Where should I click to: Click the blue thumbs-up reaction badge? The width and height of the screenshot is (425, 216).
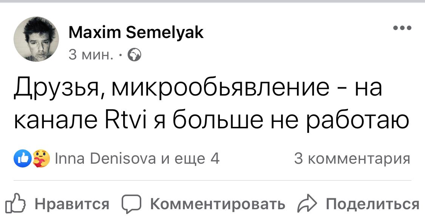pos(22,158)
